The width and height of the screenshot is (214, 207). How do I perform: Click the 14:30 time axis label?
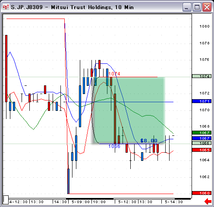click(60, 202)
